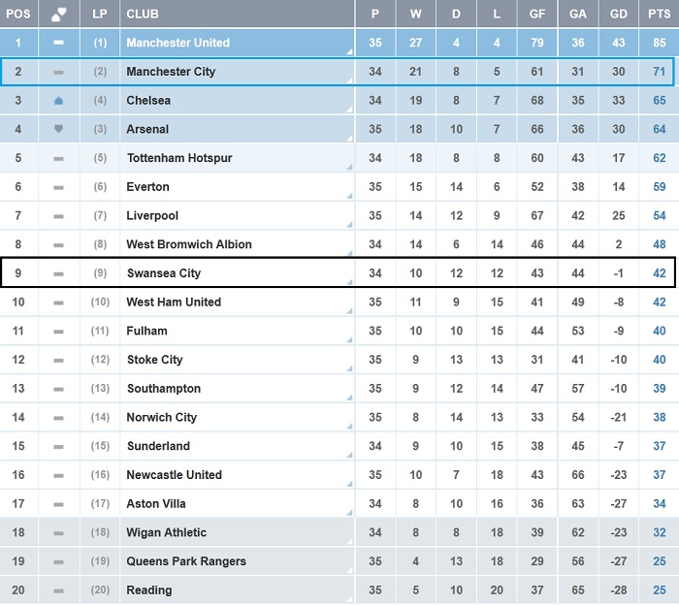Click Swansea City's no-change dash icon
Screen dimensions: 679x605
coord(58,273)
